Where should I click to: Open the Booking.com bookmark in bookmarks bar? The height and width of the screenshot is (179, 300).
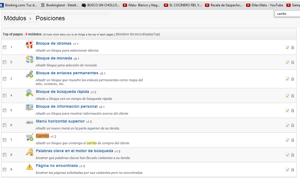click(x=19, y=5)
